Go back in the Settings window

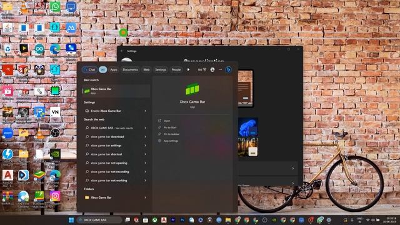coord(122,51)
